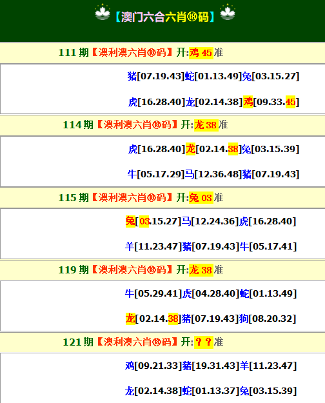This screenshot has width=325, height=403.
Task: Click 牛[05.17.29] in the 114期 block
Action: [x=156, y=174]
